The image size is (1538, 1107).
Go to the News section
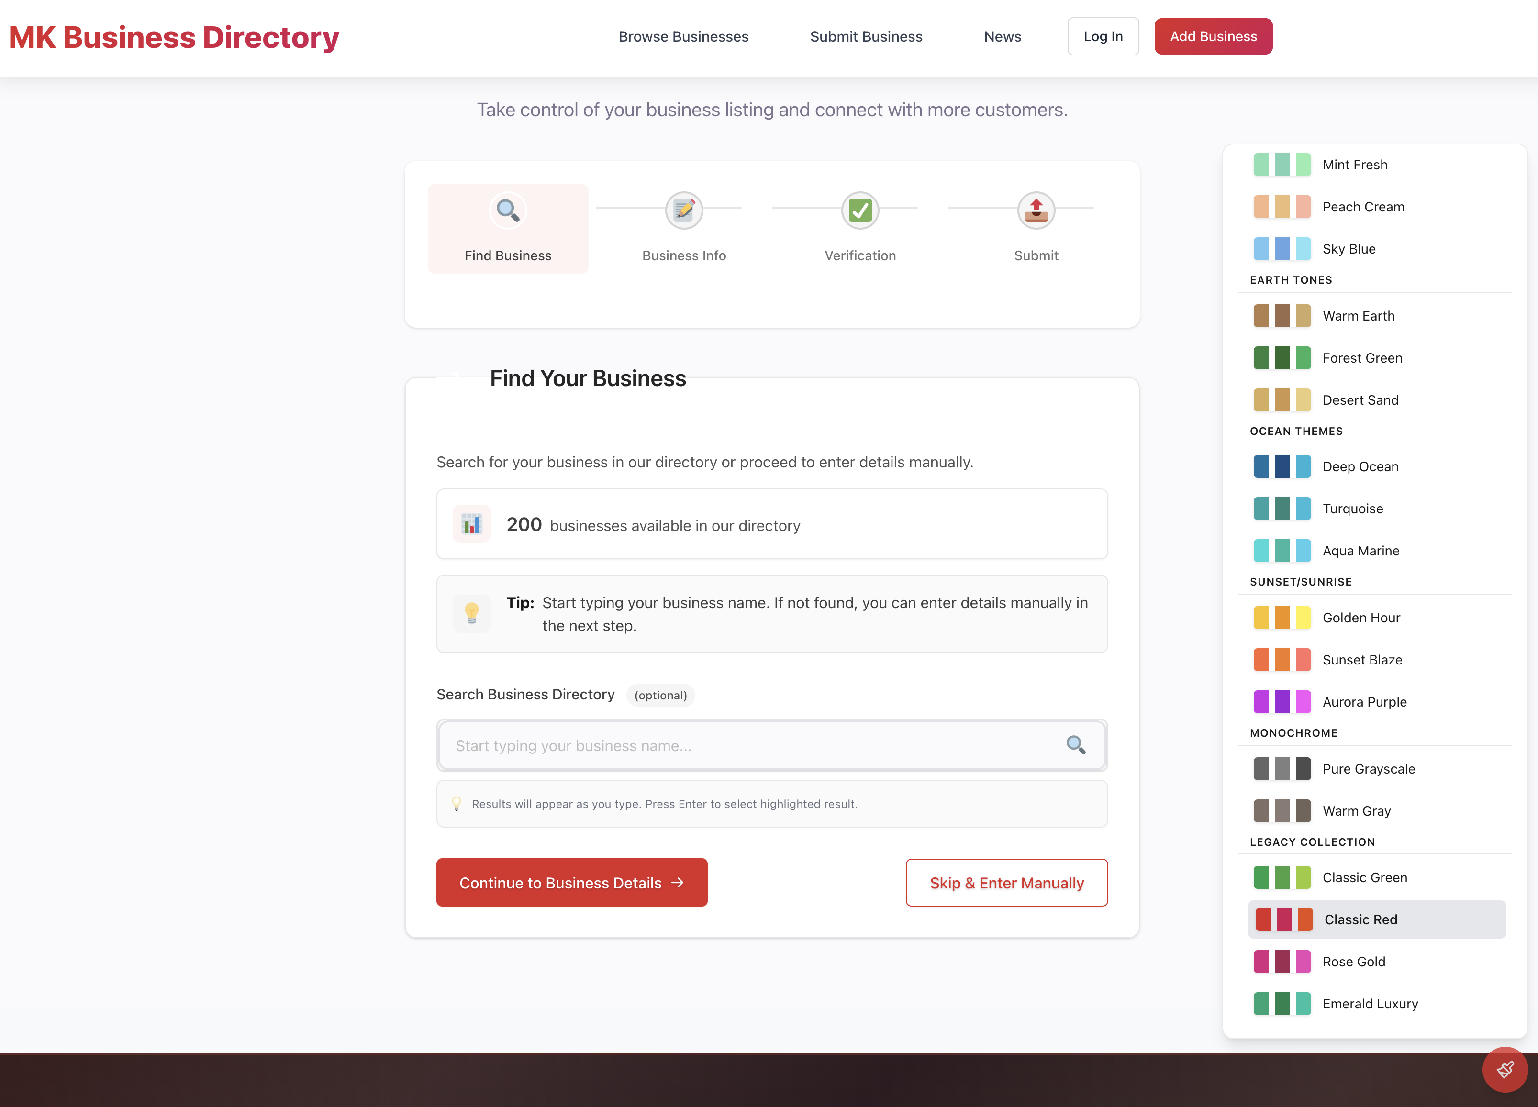1002,37
